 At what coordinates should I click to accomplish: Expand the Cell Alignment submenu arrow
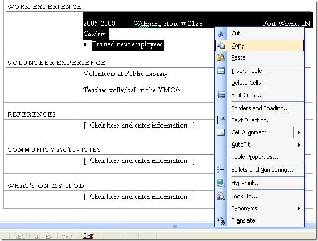point(299,132)
